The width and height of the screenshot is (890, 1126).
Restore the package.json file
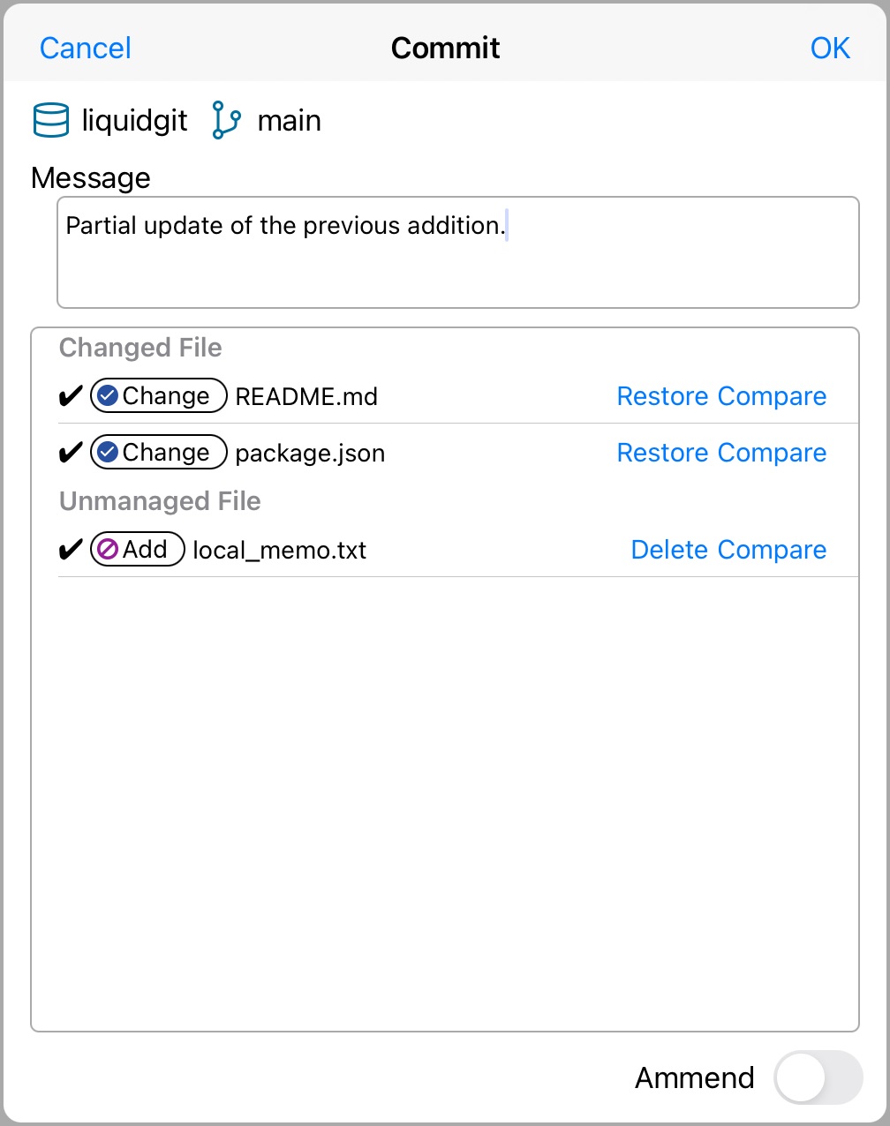point(662,454)
